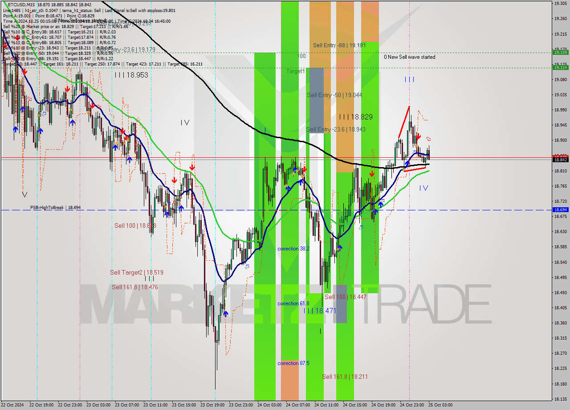Click the '25 Oct 03:00' time axis label

point(440,405)
